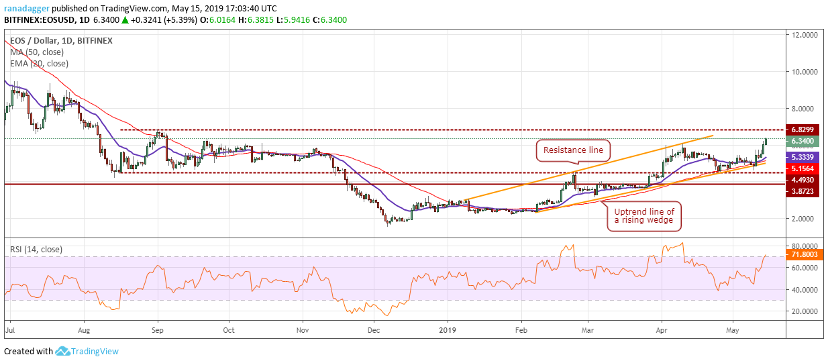Viewport: 828px width, 363px height.
Task: Click the 20.0000 RSI axis tick
Action: coord(805,311)
